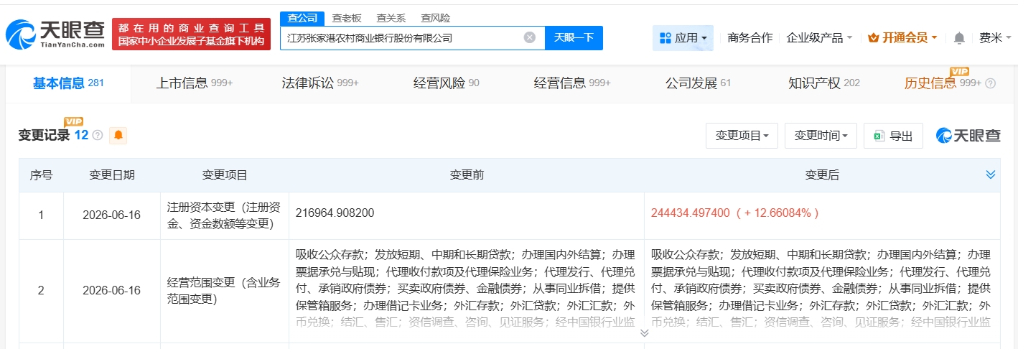This screenshot has height=349, width=1018.
Task: Select the 经营信息 tab
Action: (572, 83)
